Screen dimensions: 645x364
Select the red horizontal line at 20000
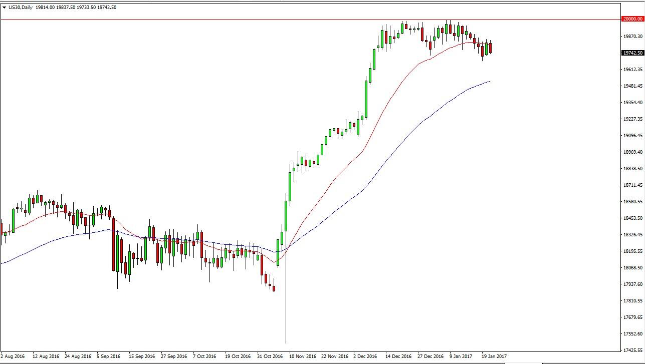point(301,19)
